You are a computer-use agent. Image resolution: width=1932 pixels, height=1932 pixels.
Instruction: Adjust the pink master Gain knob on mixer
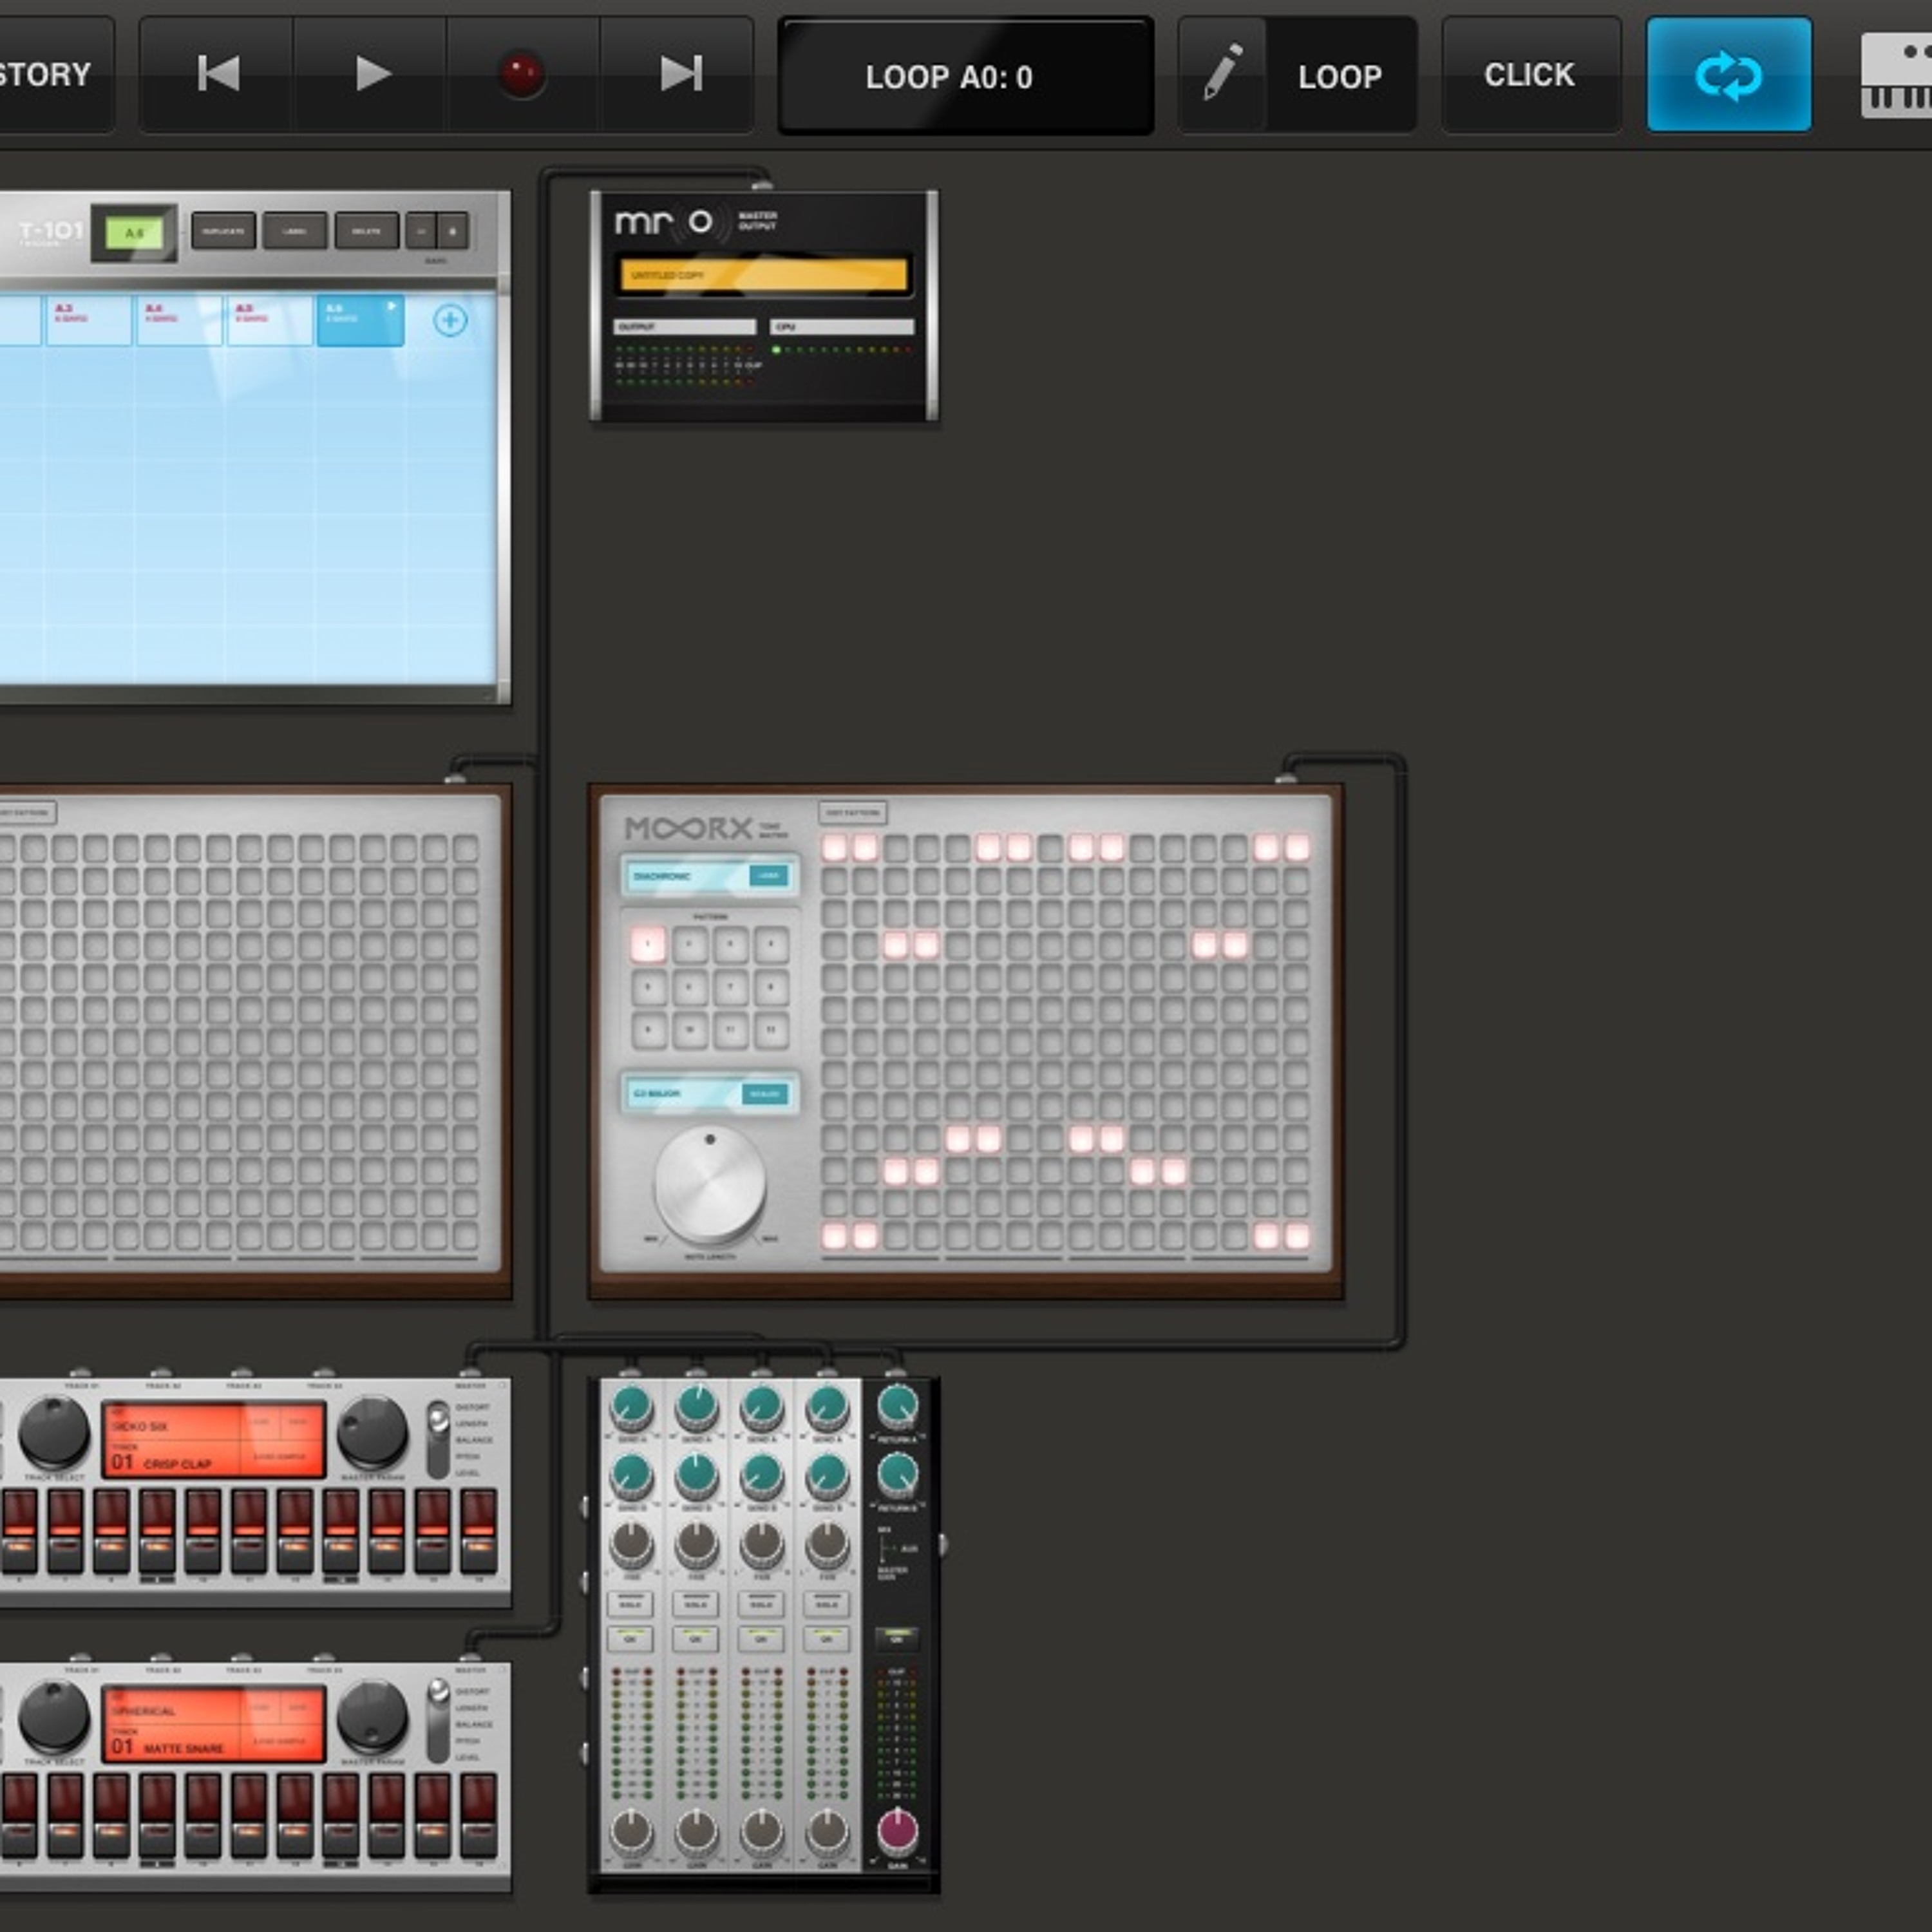pyautogui.click(x=897, y=1830)
